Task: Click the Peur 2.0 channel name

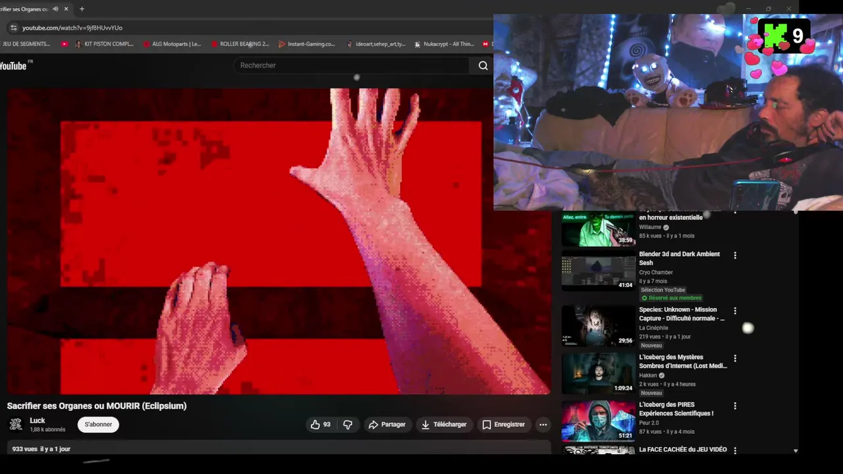Action: pyautogui.click(x=649, y=423)
